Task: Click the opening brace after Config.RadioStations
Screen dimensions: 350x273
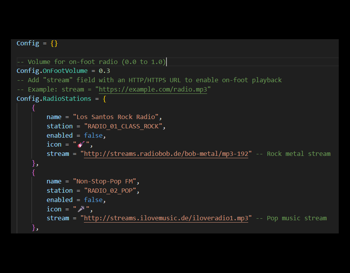Action: click(x=104, y=99)
